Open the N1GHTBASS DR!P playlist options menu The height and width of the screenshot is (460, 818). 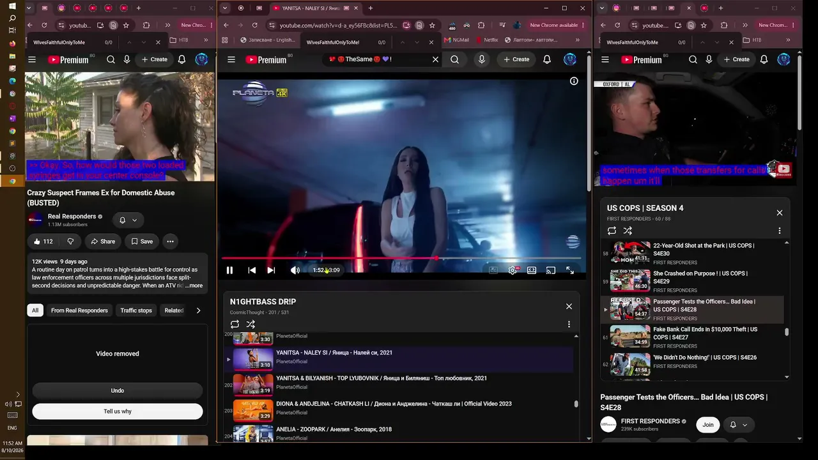point(569,325)
